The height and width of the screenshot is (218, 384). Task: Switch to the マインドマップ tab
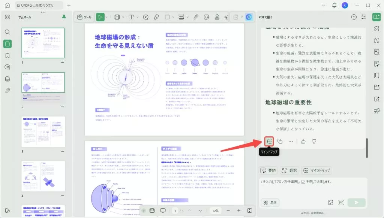pos(316,170)
